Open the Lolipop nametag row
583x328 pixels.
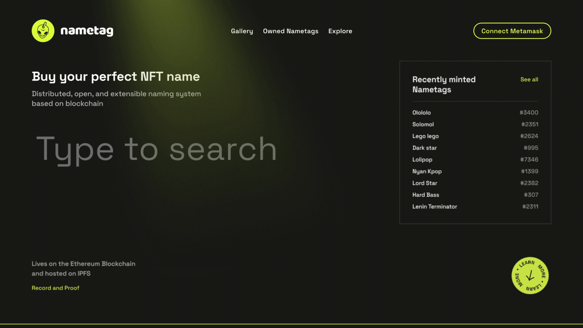[422, 159]
